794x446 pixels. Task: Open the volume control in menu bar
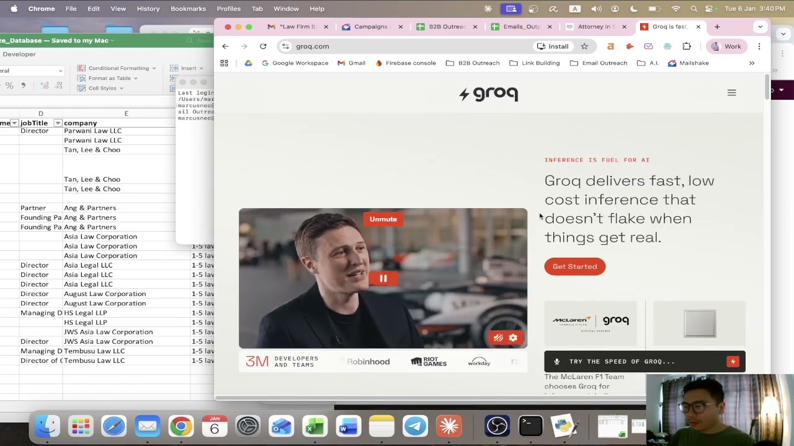(x=596, y=9)
